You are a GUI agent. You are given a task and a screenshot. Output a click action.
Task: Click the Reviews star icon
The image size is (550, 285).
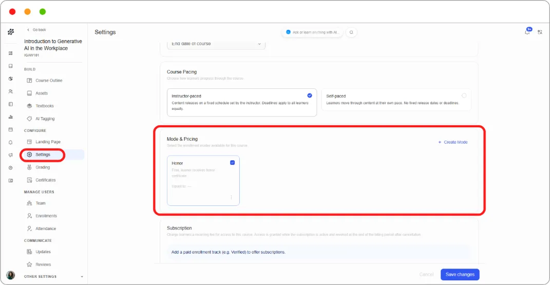click(29, 264)
